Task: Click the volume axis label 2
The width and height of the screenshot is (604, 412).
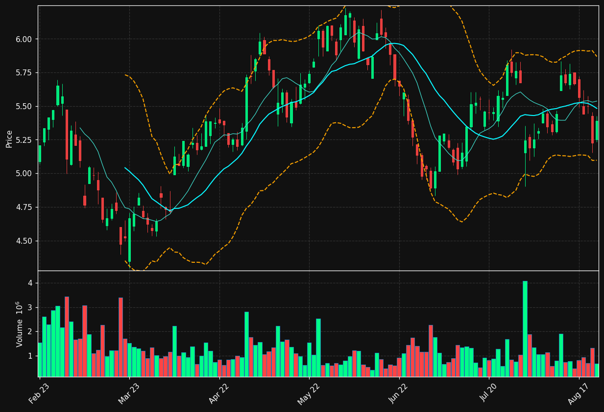Action: [x=30, y=332]
